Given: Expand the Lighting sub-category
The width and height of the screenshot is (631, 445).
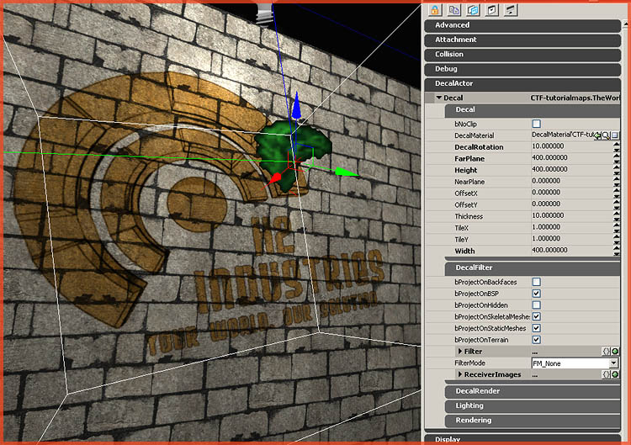Looking at the screenshot, I should [533, 406].
